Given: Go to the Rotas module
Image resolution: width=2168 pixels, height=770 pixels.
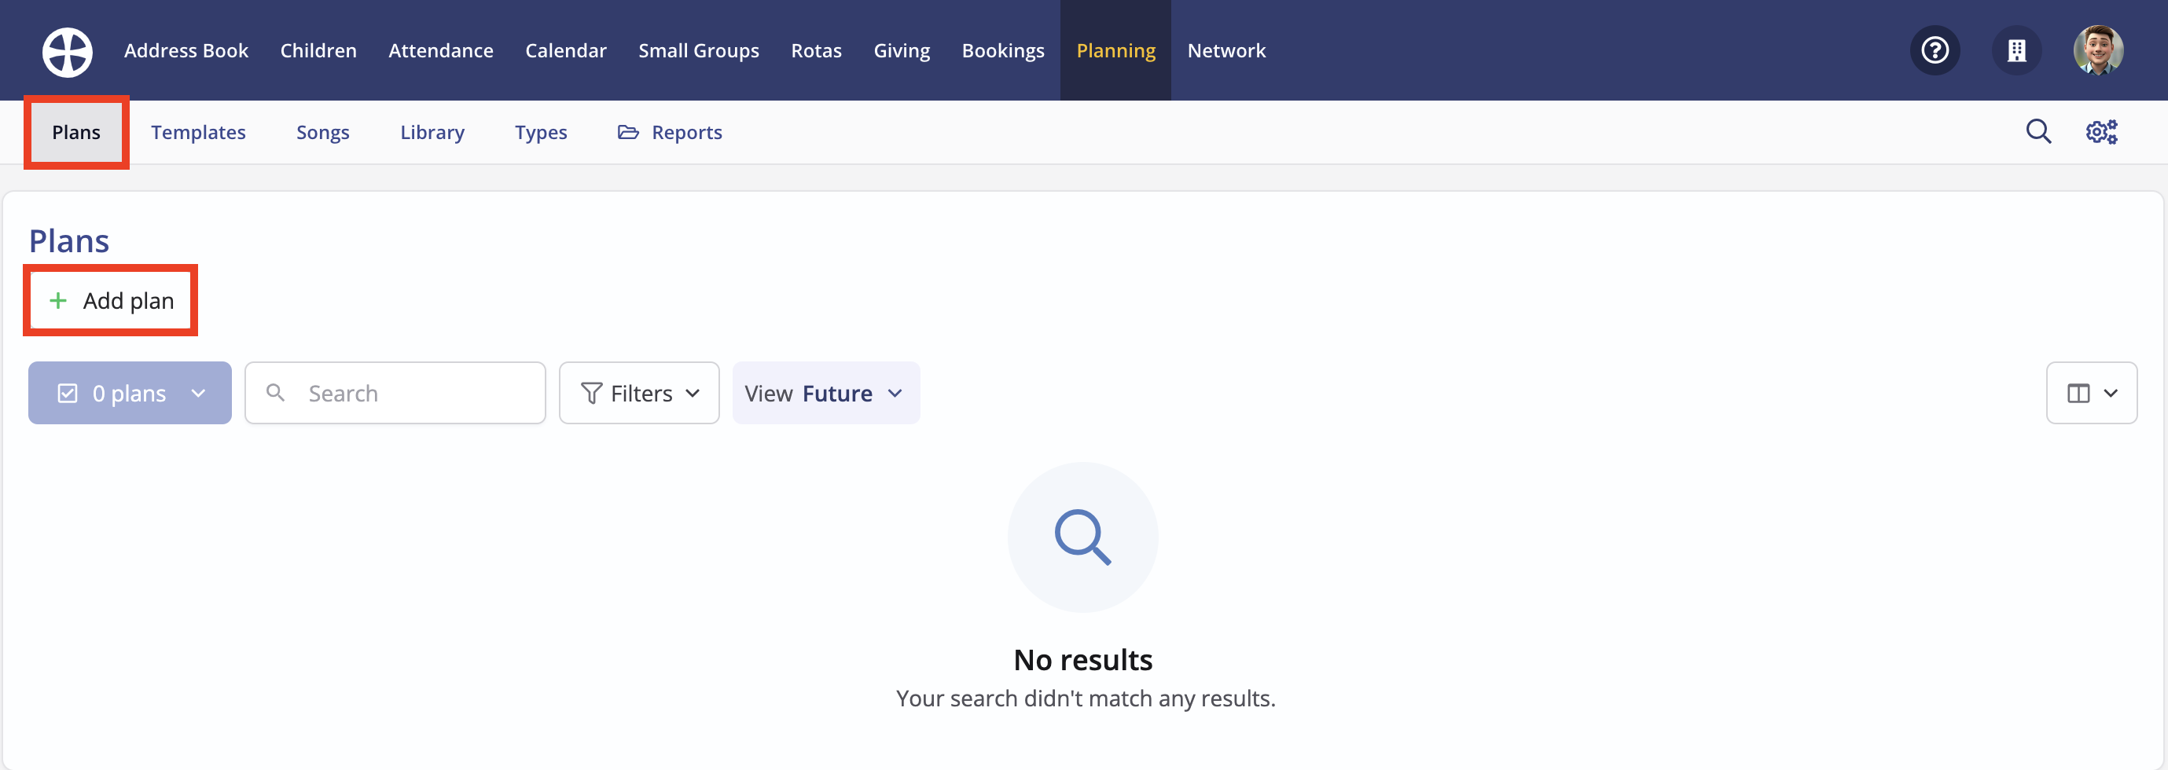Looking at the screenshot, I should point(815,50).
